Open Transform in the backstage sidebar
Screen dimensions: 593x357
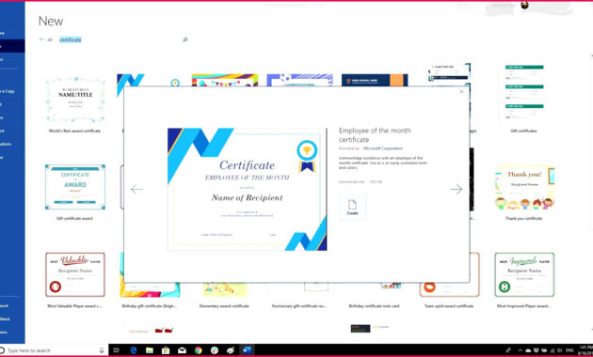tap(6, 144)
